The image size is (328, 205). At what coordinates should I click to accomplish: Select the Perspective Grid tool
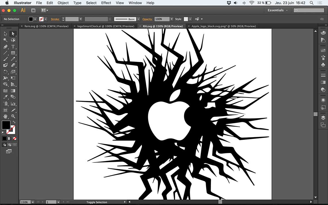tap(13, 84)
